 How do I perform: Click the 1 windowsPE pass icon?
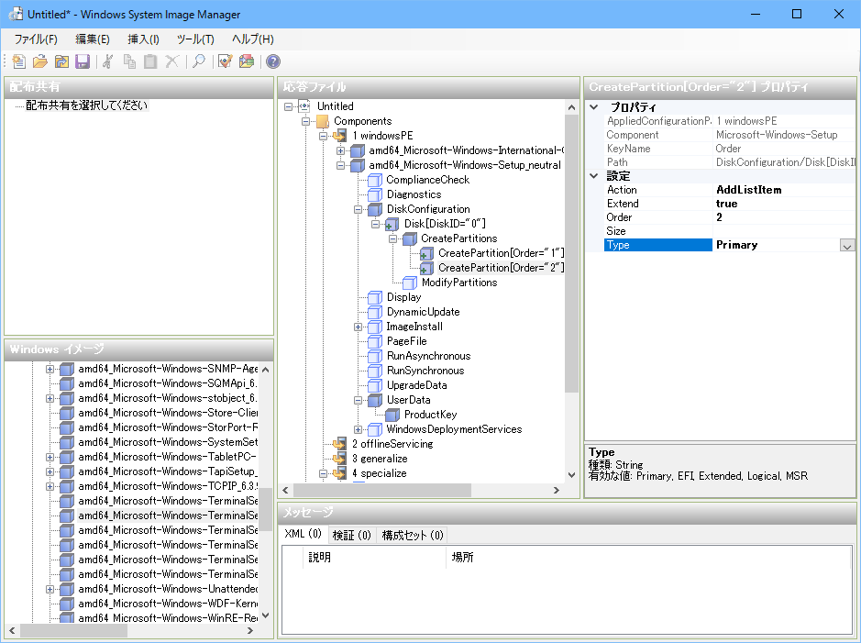tap(339, 136)
